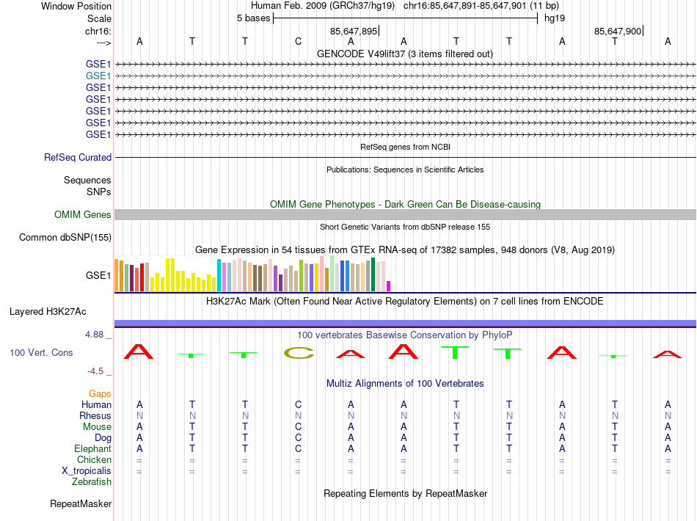Click the C base in the reference sequence row
This screenshot has height=521, width=697.
pos(299,41)
